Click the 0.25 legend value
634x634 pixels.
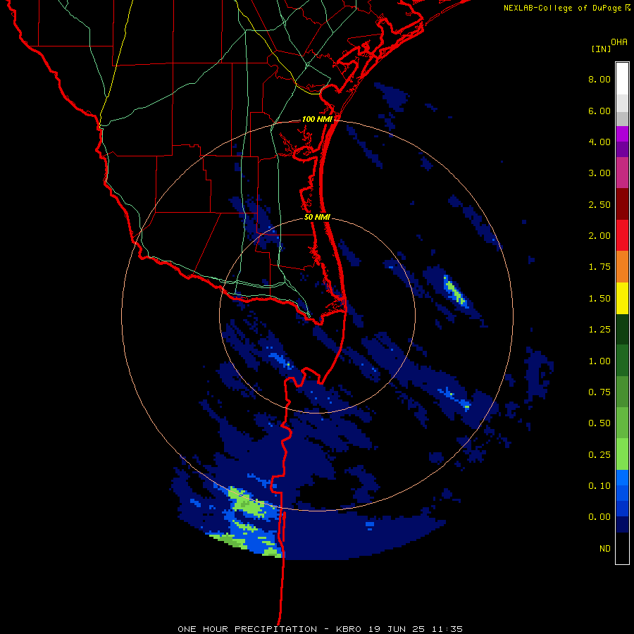pyautogui.click(x=599, y=455)
